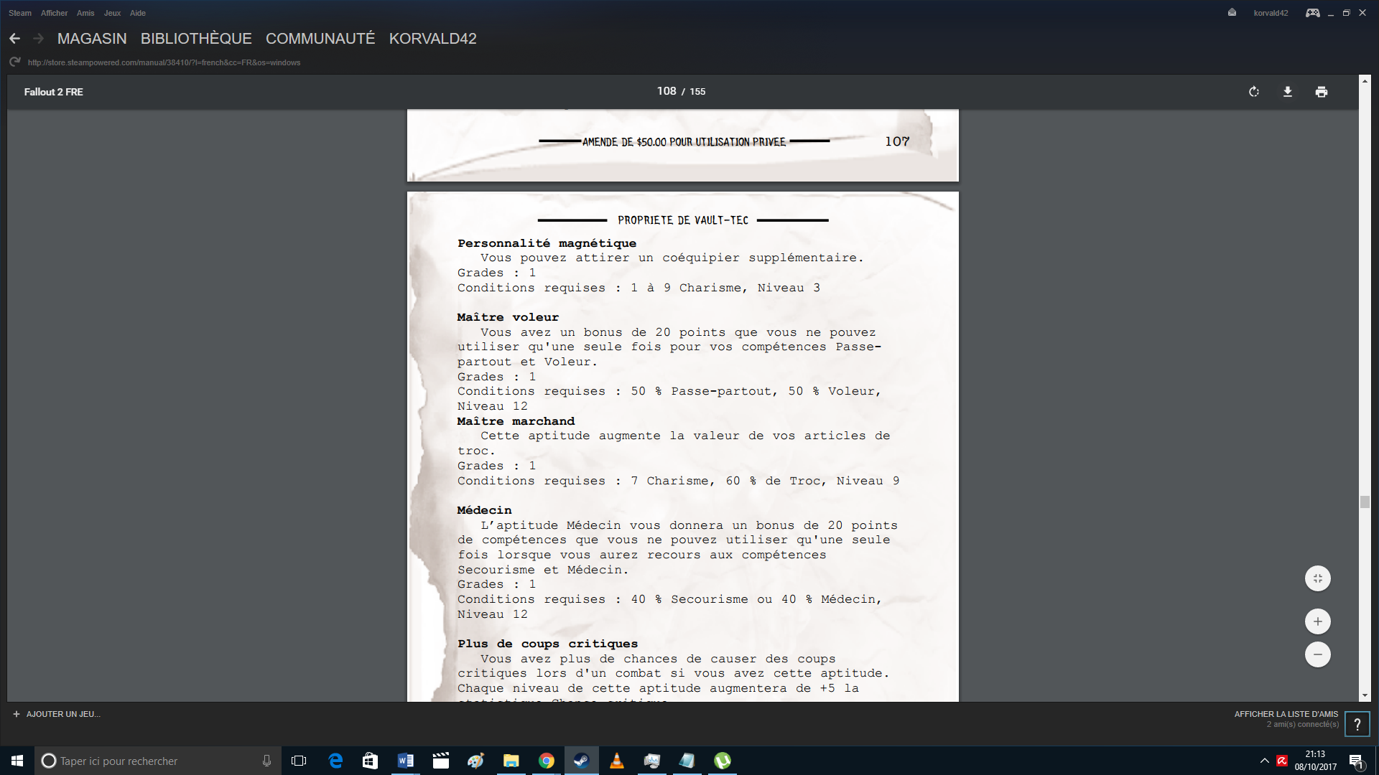Click the Fallout 2 FRE document title
The image size is (1379, 775).
coord(54,92)
